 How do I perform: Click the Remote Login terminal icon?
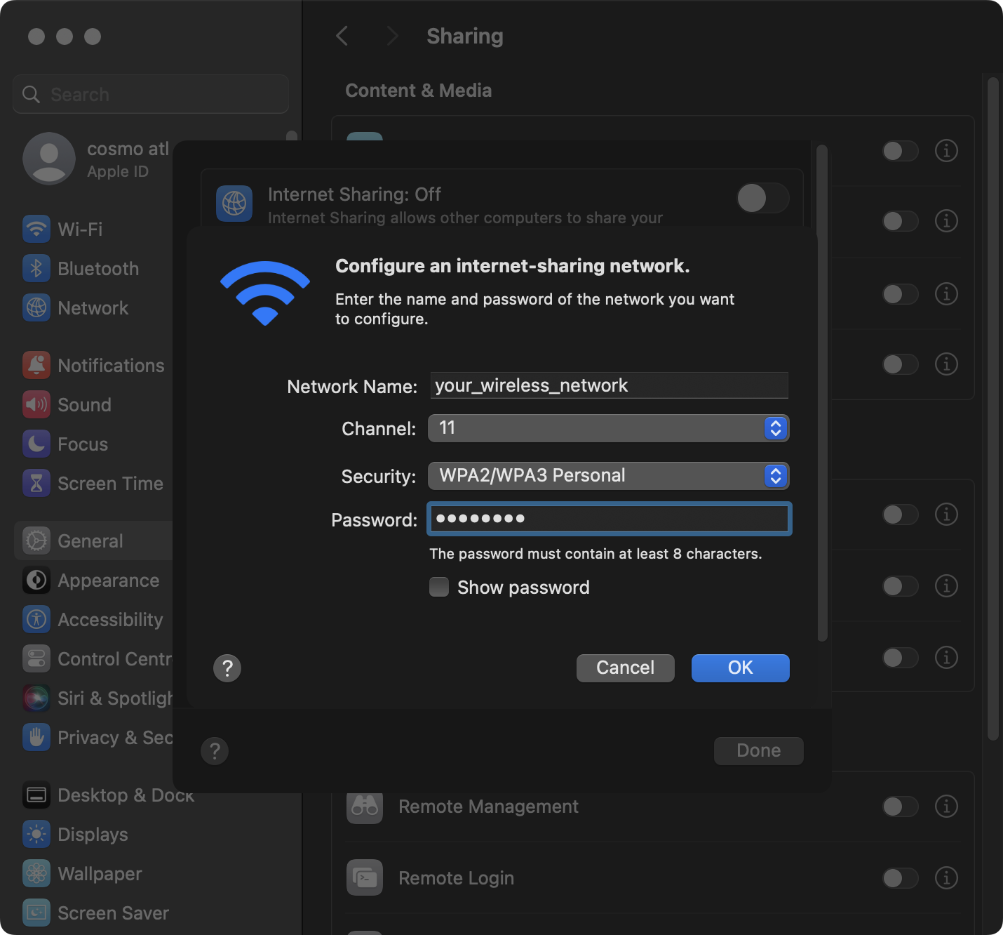click(x=365, y=877)
